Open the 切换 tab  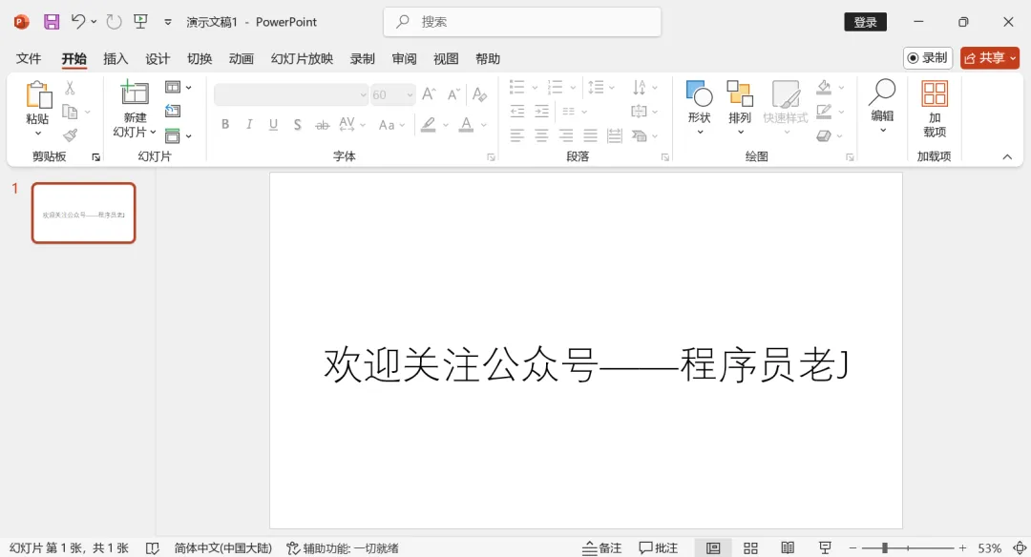[200, 58]
